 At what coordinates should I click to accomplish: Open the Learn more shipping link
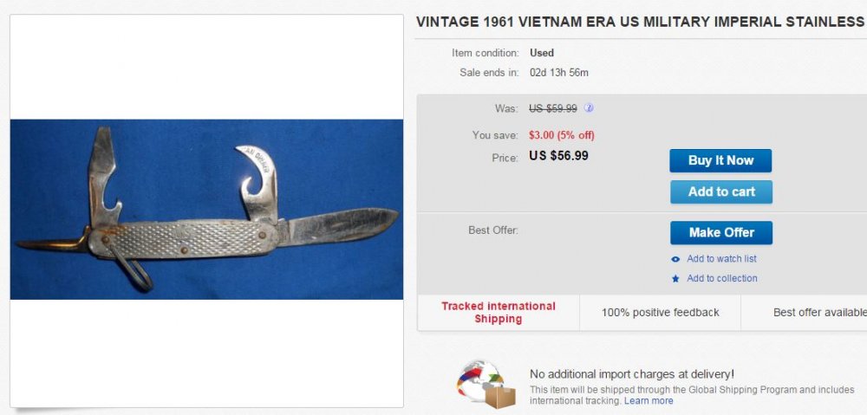click(649, 401)
